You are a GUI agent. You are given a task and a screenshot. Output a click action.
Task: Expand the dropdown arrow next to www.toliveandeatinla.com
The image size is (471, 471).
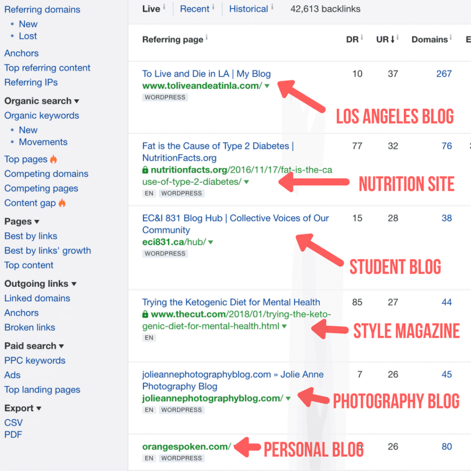(267, 86)
